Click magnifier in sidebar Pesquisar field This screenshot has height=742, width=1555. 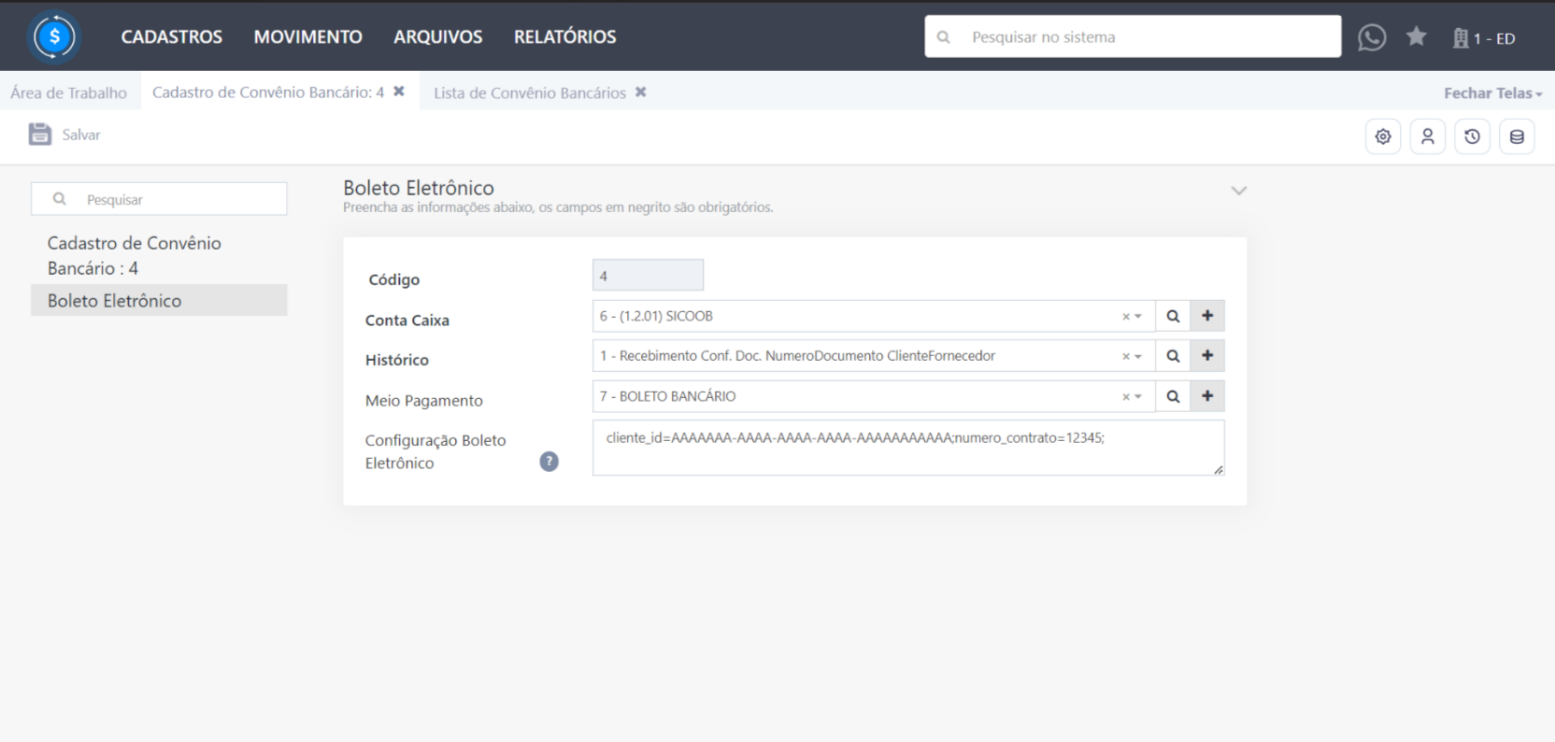click(x=59, y=199)
